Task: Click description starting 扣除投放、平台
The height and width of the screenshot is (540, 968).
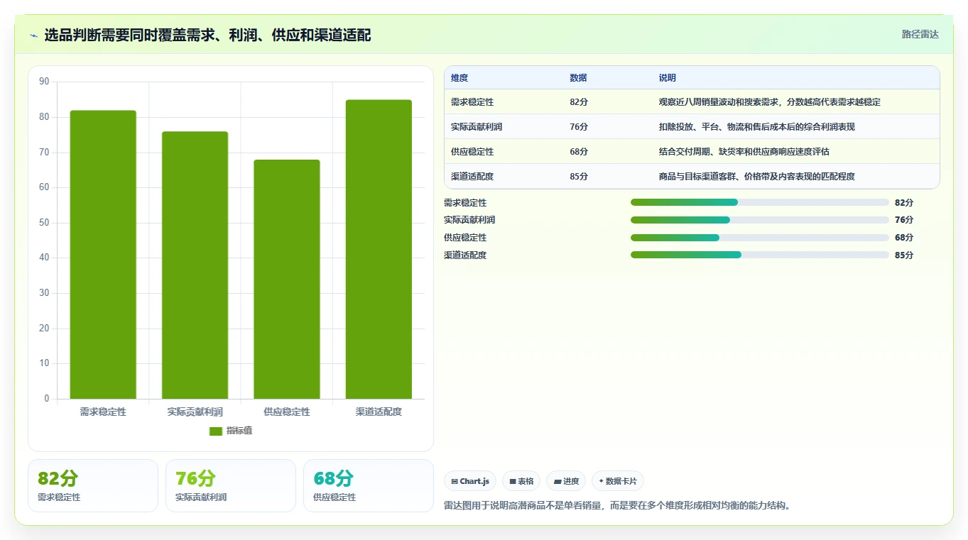Action: pos(757,127)
